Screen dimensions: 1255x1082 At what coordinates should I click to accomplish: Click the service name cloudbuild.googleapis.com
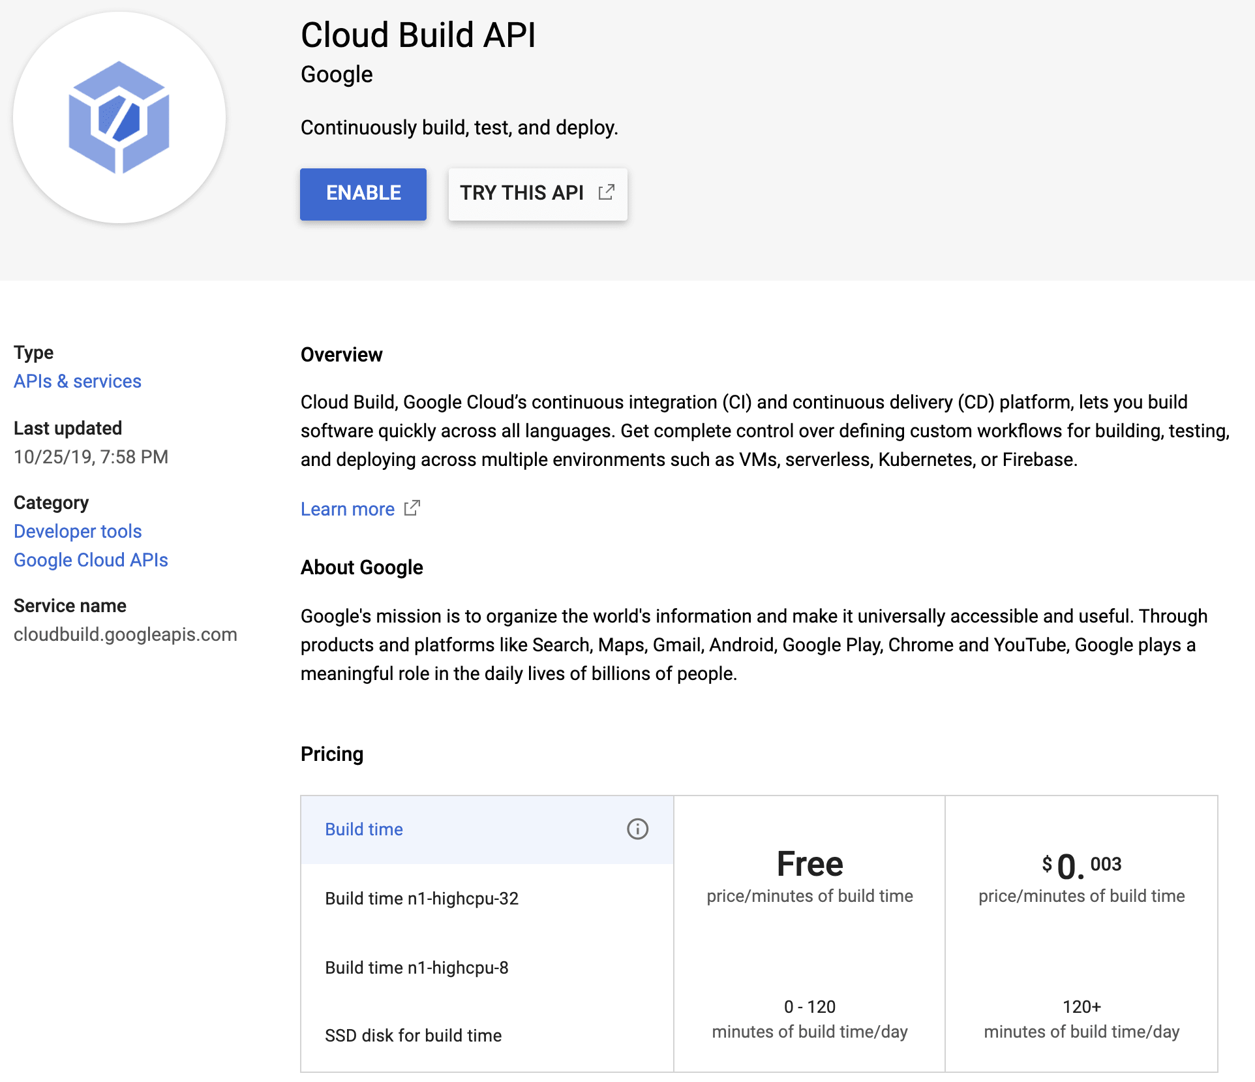125,634
